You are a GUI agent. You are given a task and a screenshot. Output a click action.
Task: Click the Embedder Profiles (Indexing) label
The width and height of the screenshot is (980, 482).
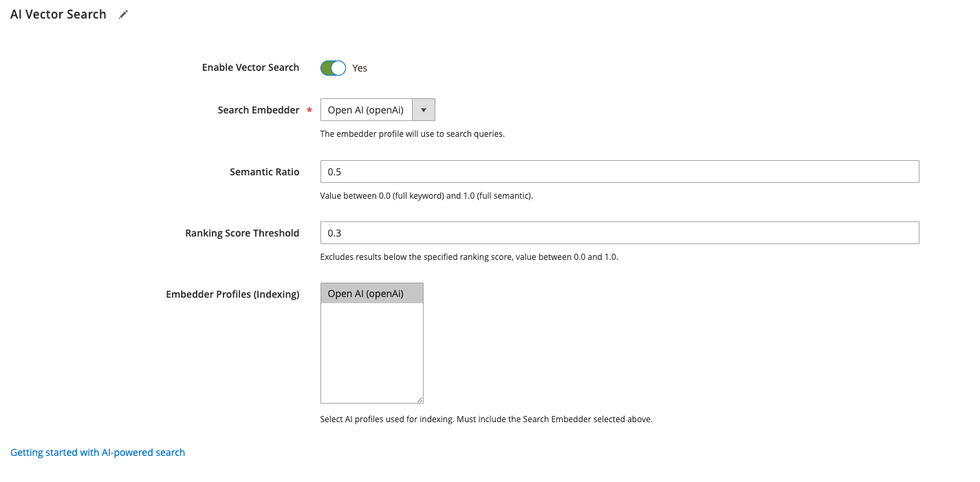pyautogui.click(x=232, y=294)
